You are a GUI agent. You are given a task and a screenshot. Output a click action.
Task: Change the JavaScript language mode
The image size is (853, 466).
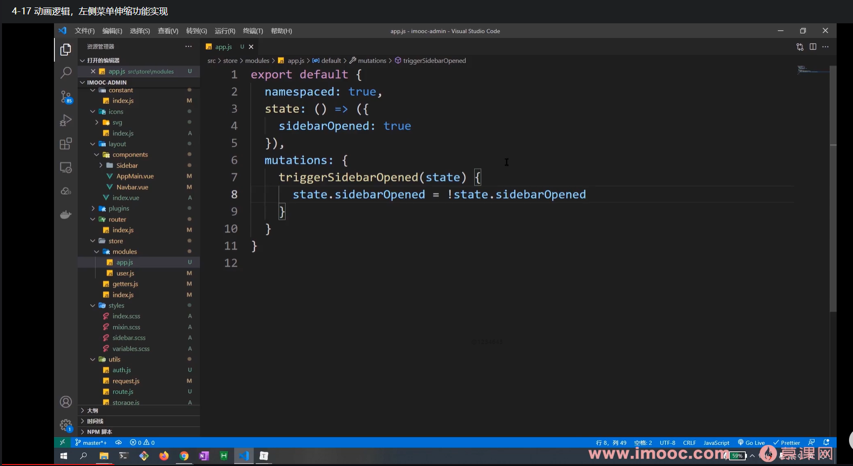tap(716, 442)
